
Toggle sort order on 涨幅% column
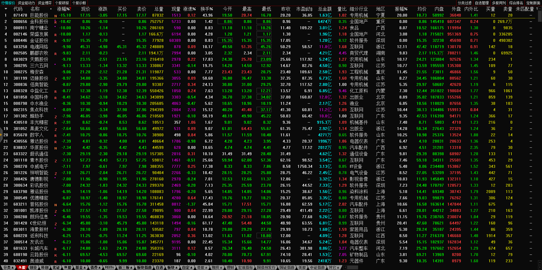click(63, 9)
